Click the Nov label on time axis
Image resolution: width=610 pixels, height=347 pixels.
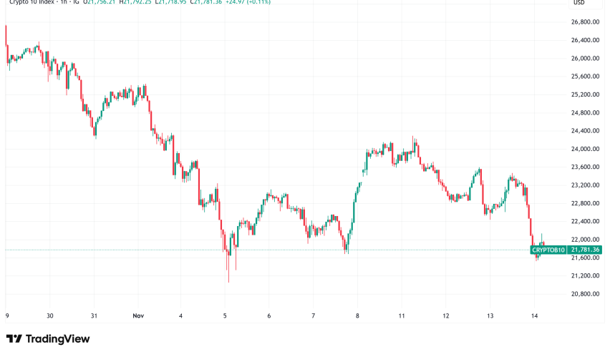tap(138, 315)
